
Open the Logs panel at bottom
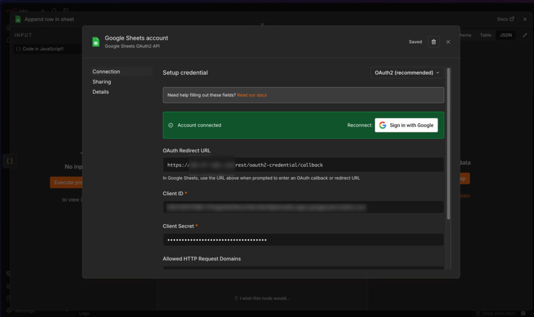(84, 313)
